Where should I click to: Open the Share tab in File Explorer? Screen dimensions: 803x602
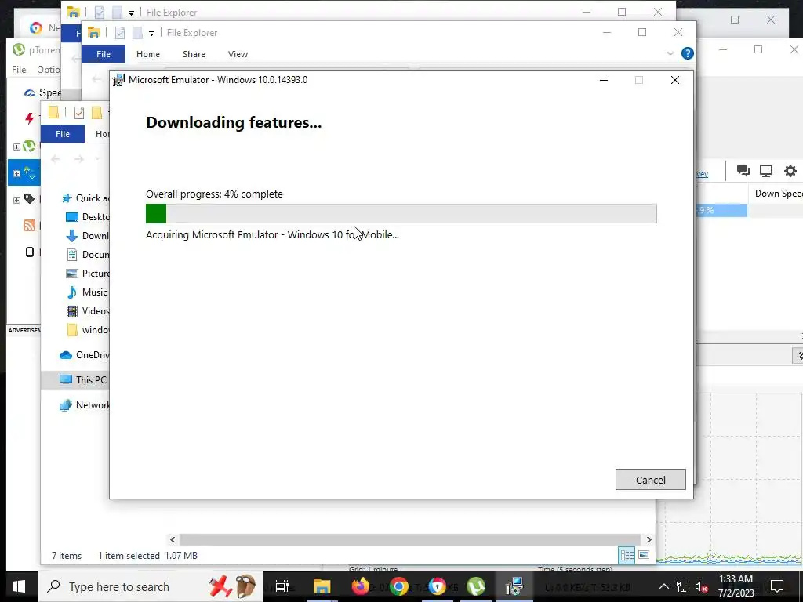[x=194, y=54]
